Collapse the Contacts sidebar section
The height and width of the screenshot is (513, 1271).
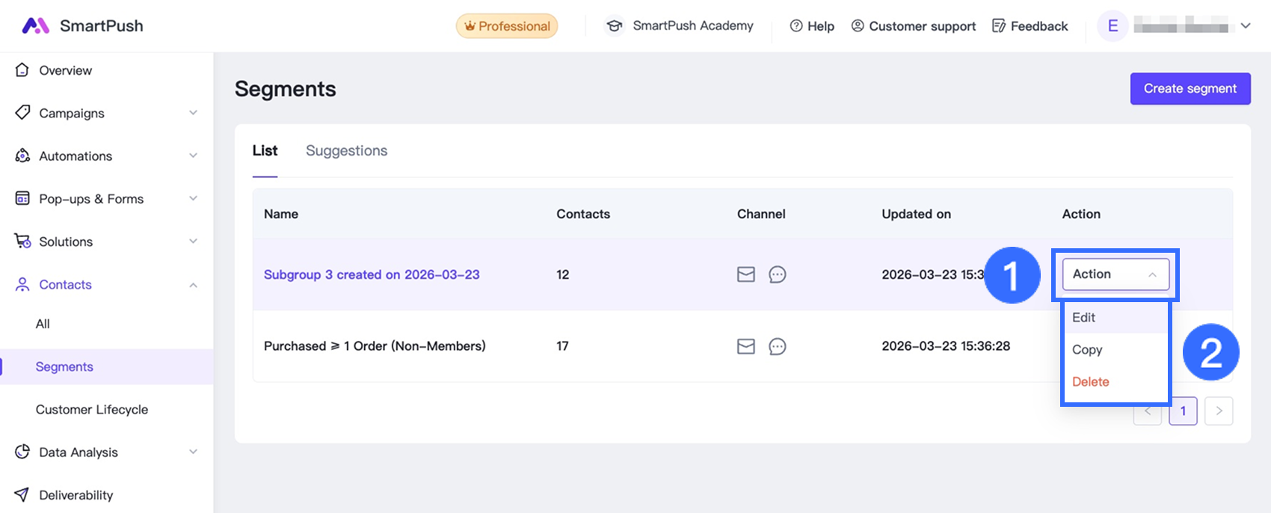[x=193, y=285]
